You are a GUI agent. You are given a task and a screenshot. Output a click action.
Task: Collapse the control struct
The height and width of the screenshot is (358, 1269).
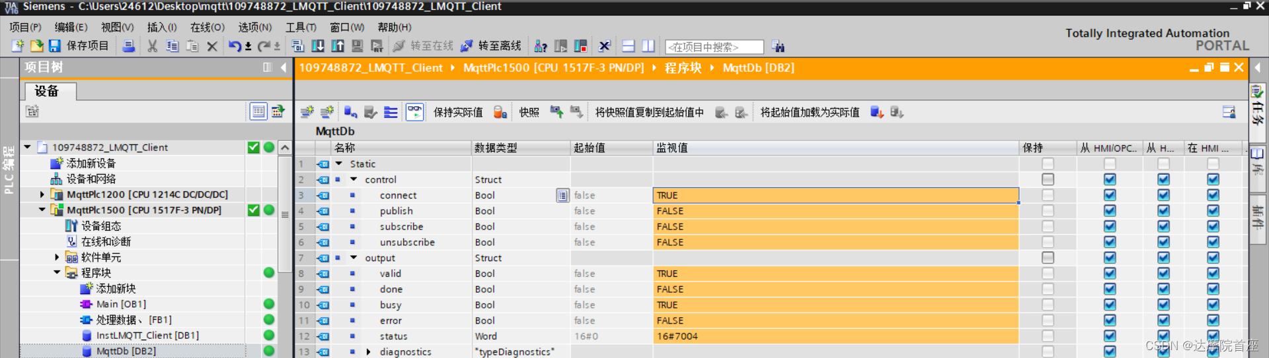(x=354, y=179)
